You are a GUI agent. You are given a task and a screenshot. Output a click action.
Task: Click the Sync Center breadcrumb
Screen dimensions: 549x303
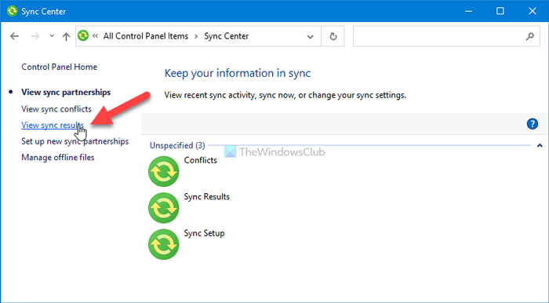[x=227, y=36]
